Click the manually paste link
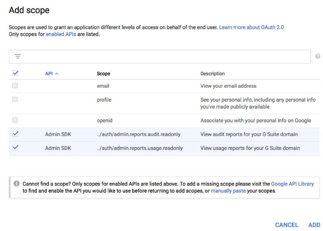Screen dimensions: 323x231 pos(228,191)
